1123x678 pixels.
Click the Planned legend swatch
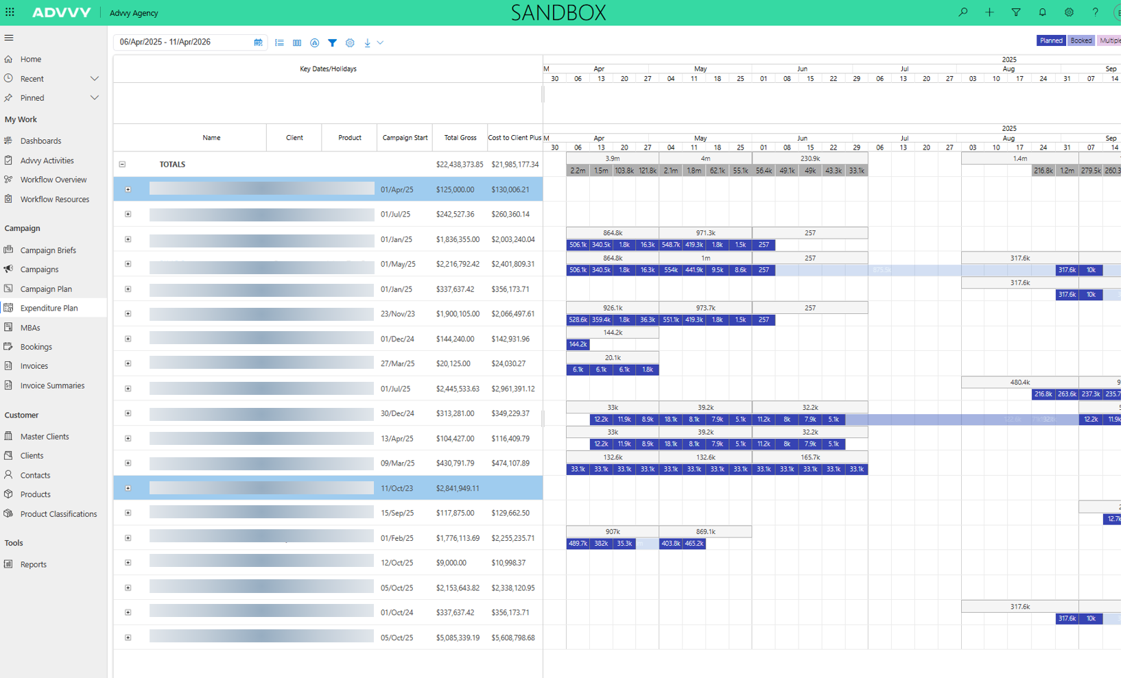click(1051, 40)
